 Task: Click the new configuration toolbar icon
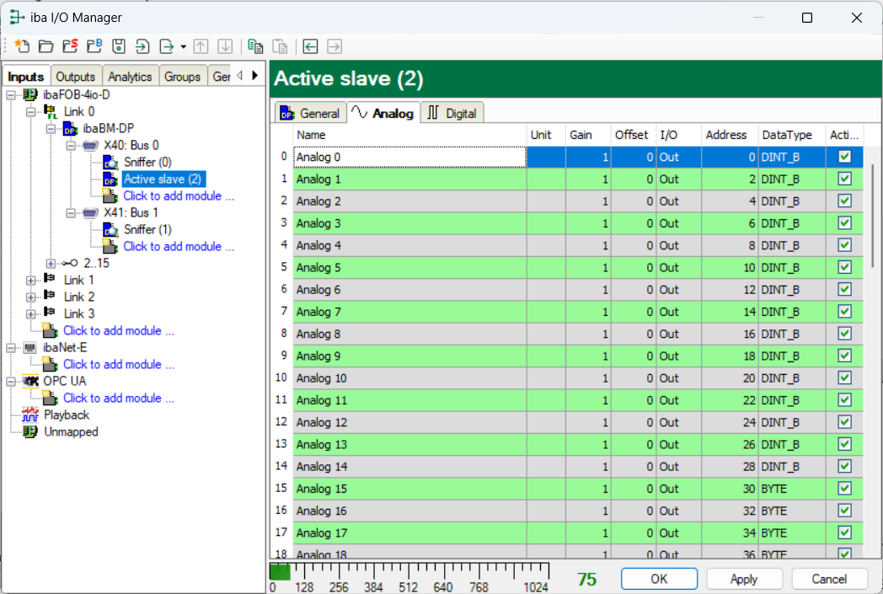click(x=22, y=46)
